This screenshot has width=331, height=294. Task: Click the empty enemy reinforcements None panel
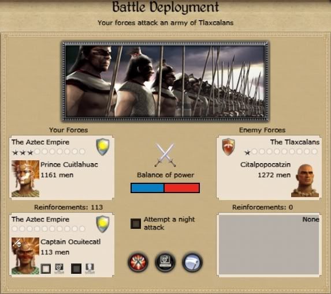pos(269,245)
